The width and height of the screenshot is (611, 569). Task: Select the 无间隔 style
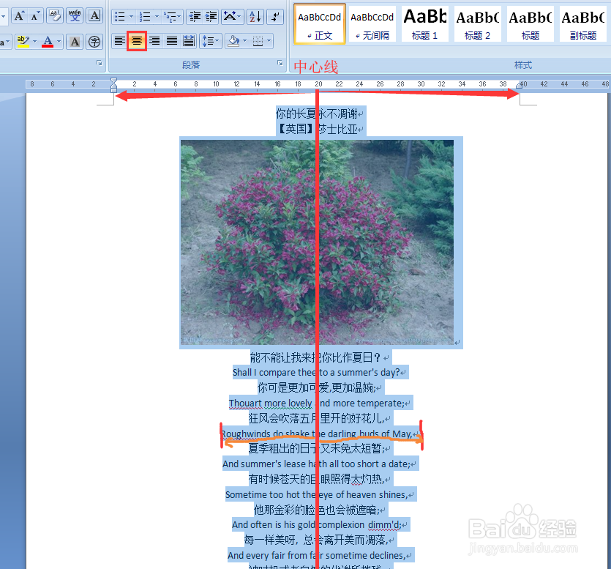click(372, 23)
